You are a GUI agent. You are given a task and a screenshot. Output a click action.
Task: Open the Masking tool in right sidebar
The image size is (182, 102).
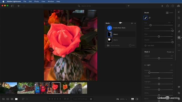click(x=179, y=37)
